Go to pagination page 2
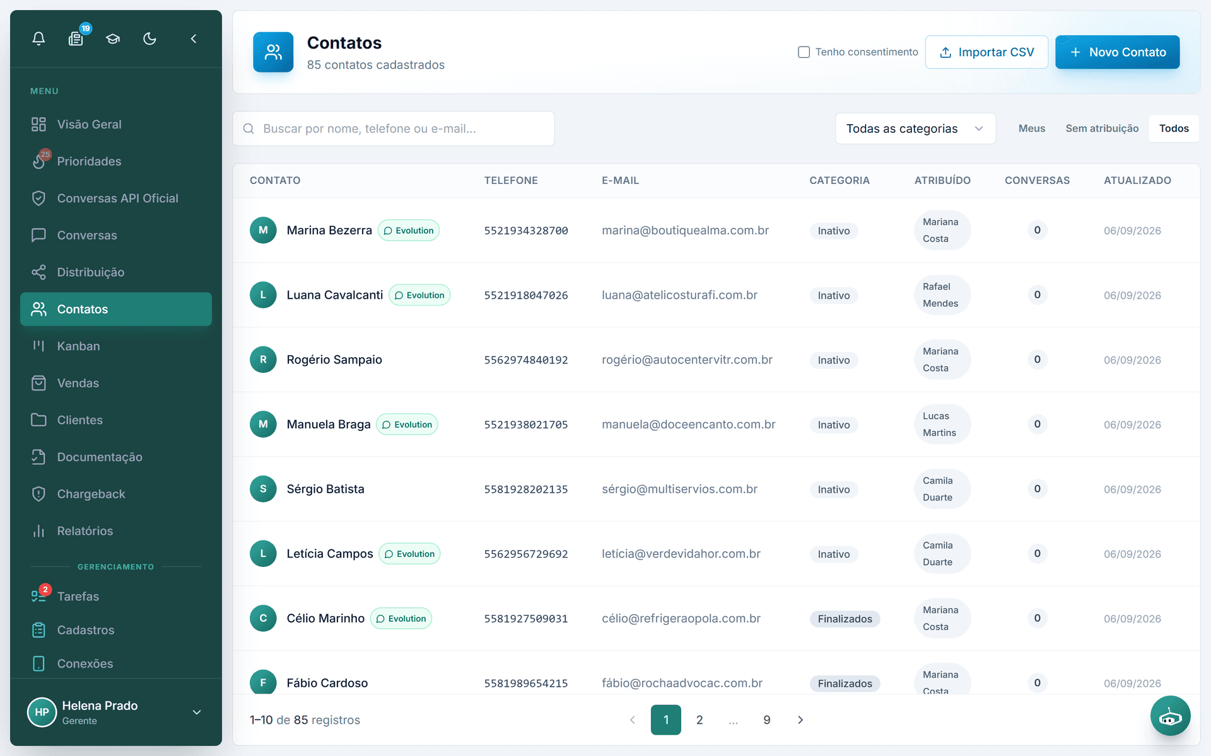 coord(699,720)
